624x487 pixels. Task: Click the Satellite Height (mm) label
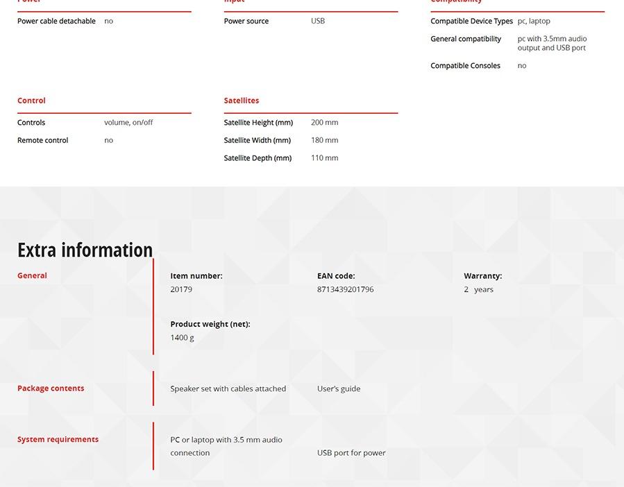pos(258,123)
